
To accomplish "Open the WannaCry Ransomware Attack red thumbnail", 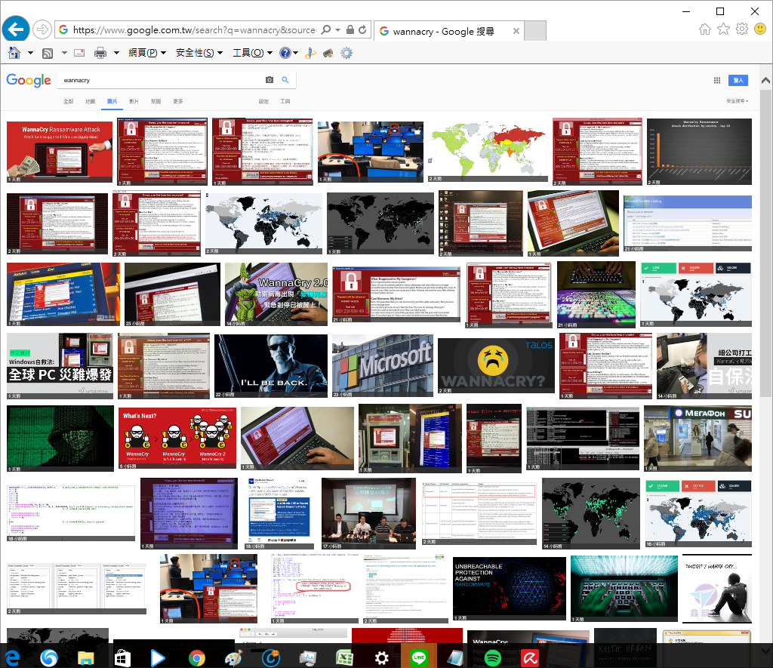I will point(60,152).
